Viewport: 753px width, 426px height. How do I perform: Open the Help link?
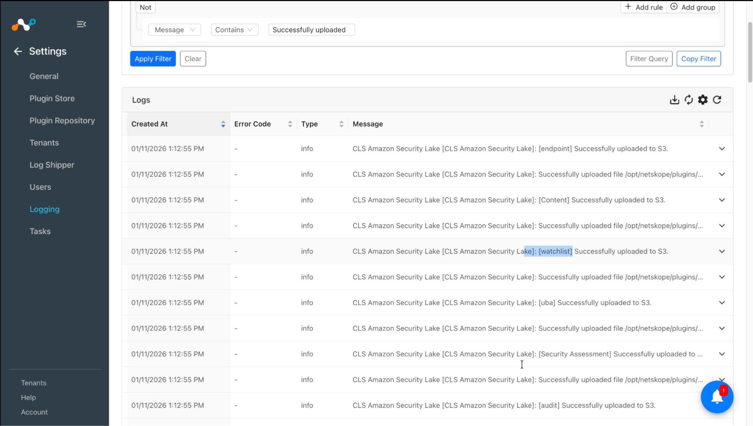28,398
